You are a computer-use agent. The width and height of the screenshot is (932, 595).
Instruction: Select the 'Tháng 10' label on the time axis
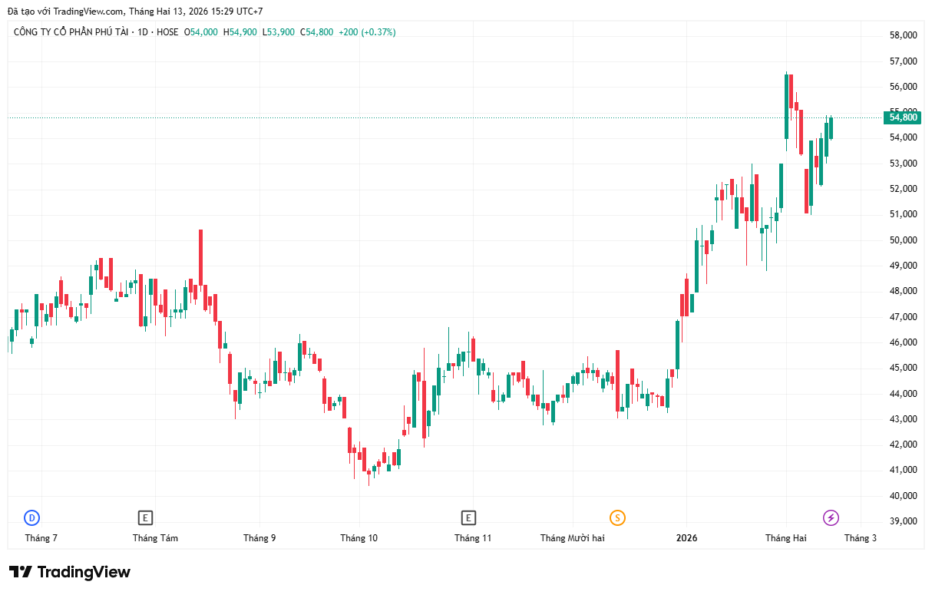[359, 538]
